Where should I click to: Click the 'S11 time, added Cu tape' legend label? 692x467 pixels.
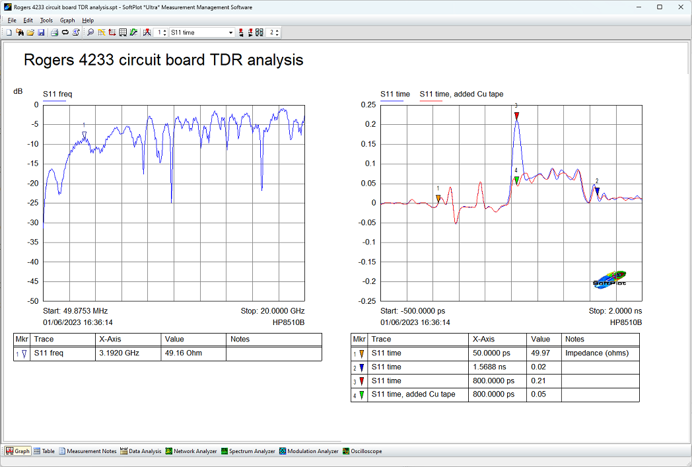[x=462, y=94]
